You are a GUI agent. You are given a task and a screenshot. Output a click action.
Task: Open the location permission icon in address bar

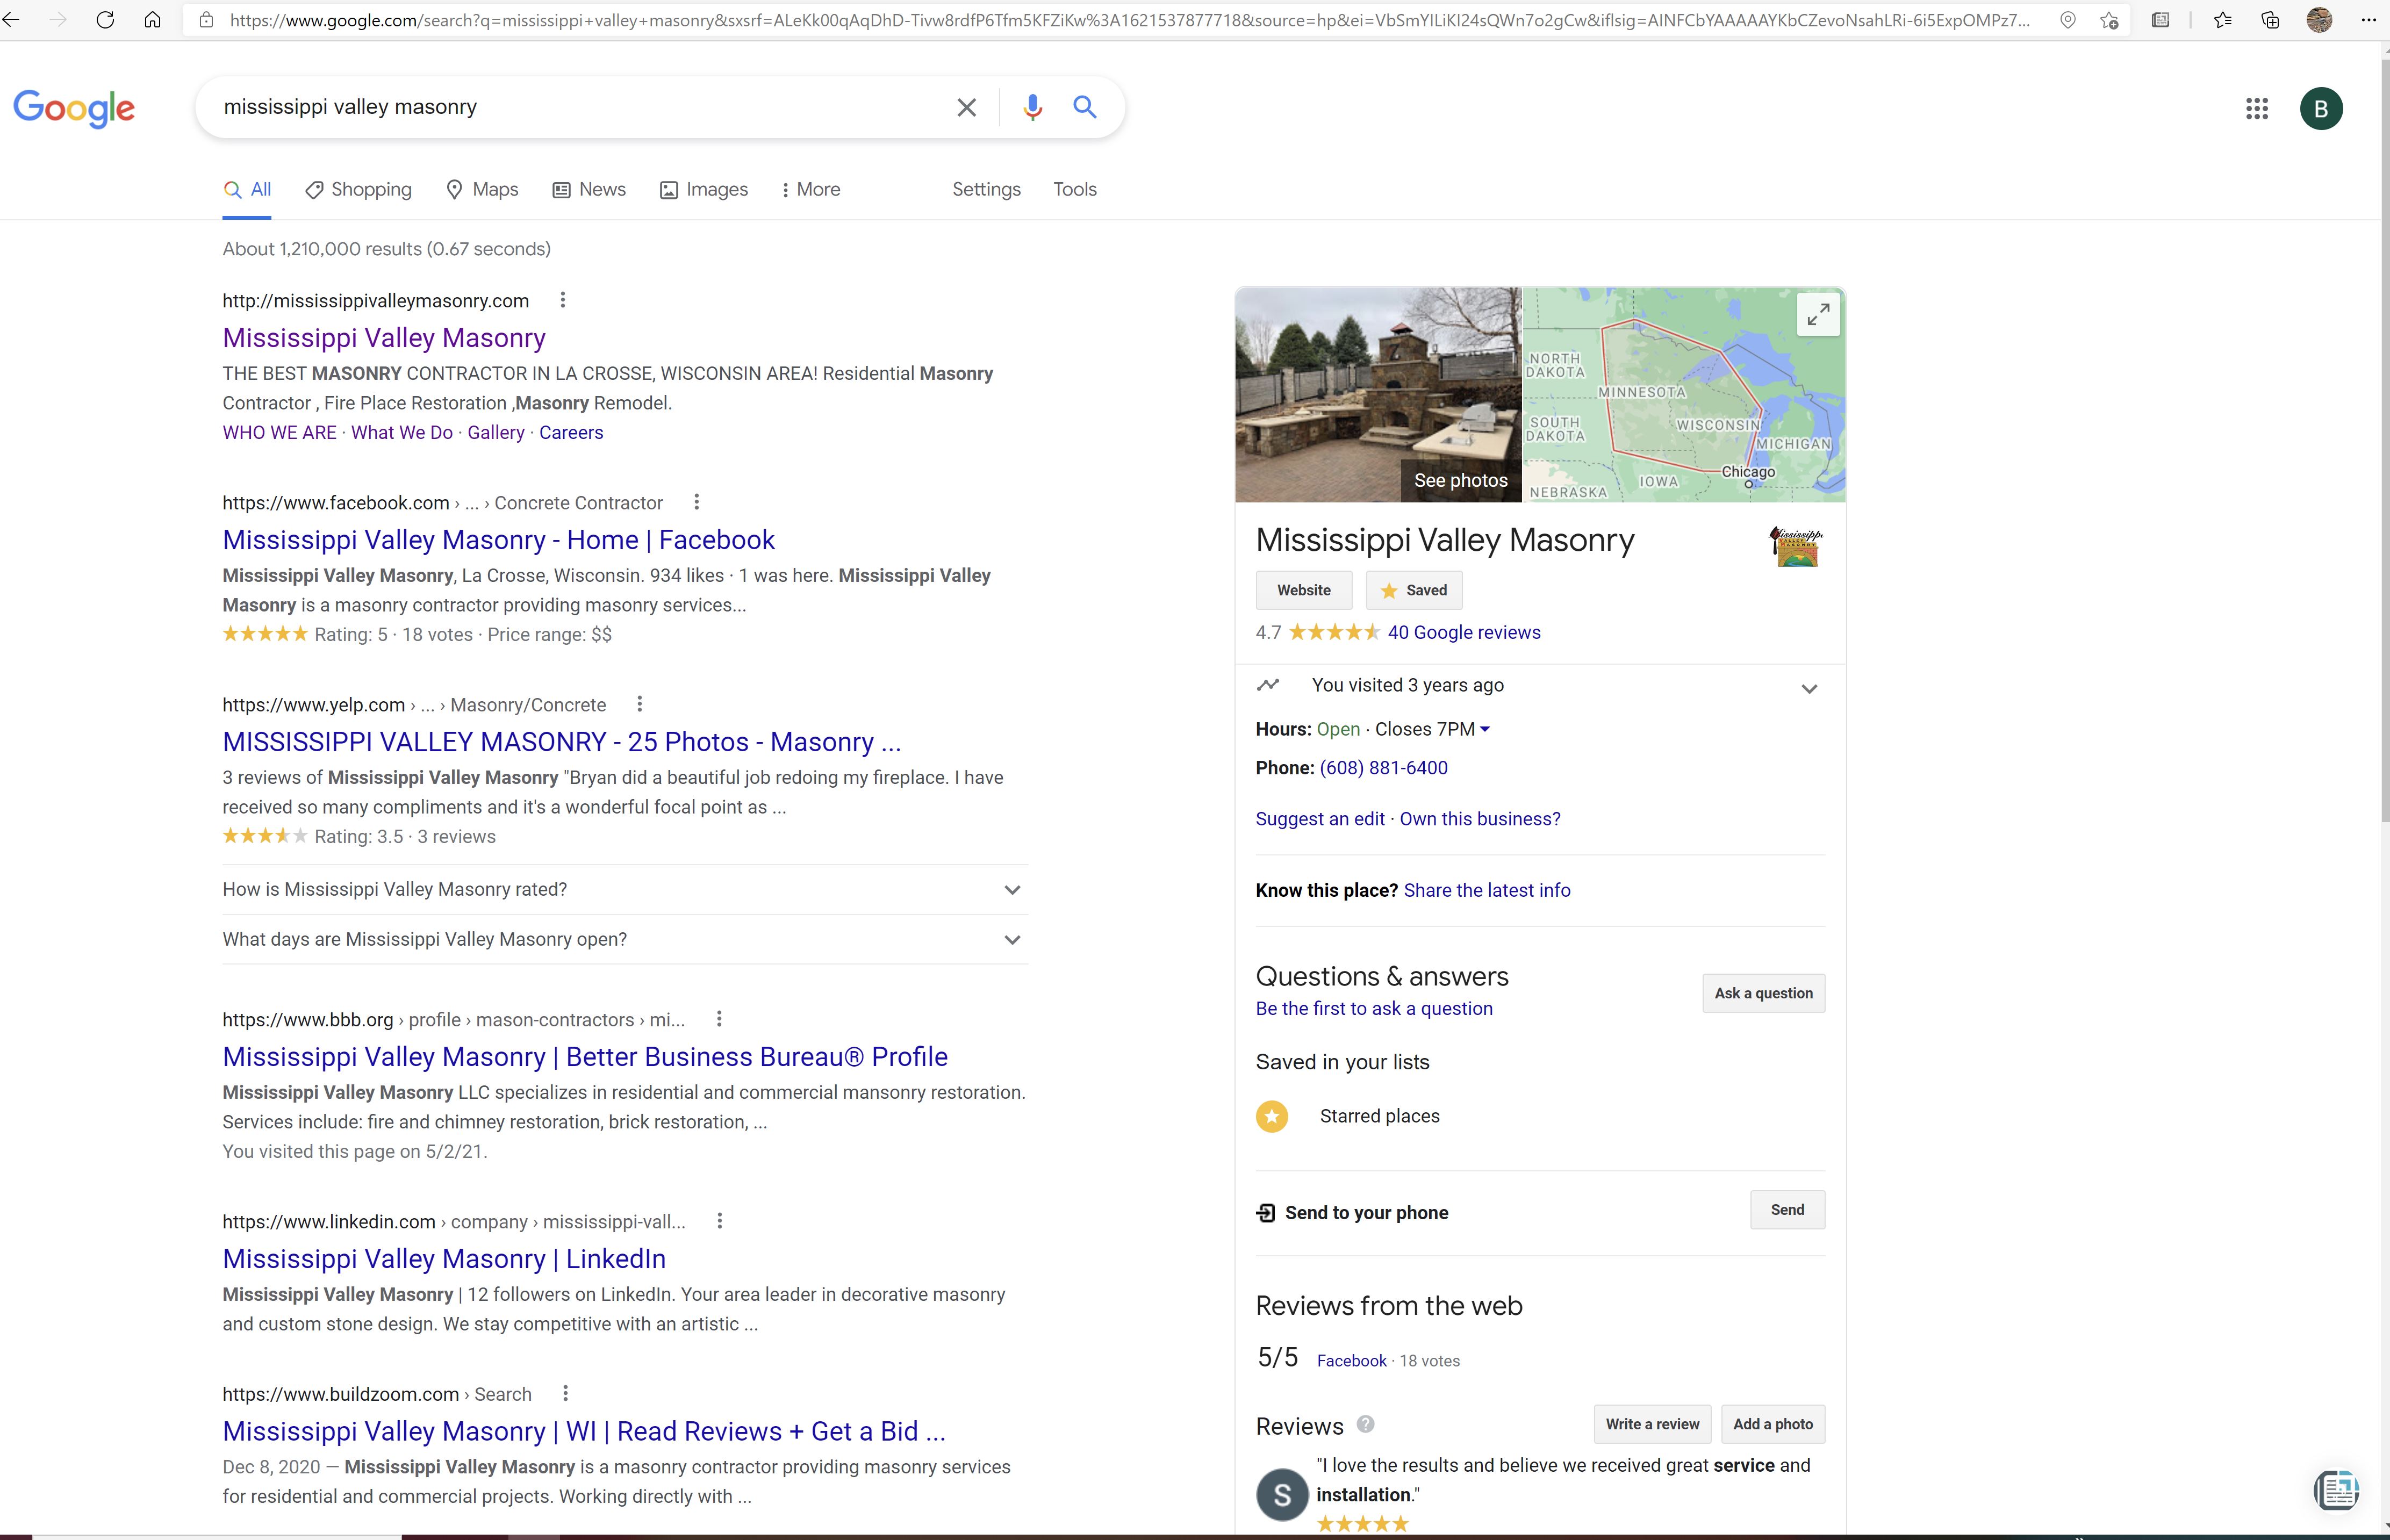click(2068, 20)
